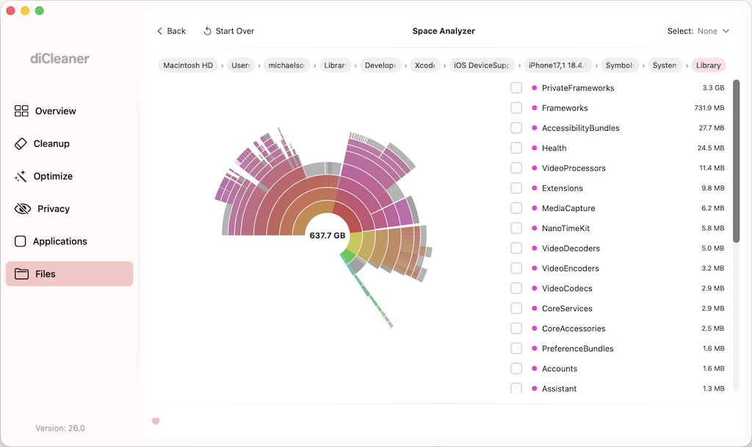
Task: Enable the VideoEncoders checkbox
Action: [x=516, y=268]
